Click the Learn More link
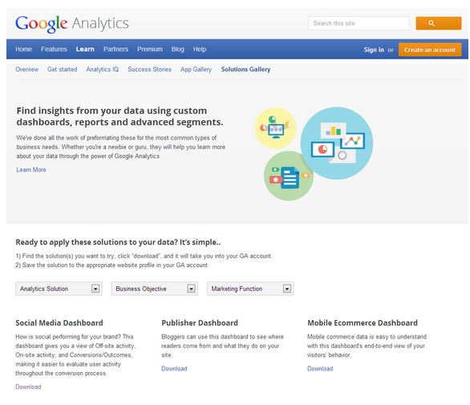Image resolution: width=470 pixels, height=405 pixels. pyautogui.click(x=31, y=170)
